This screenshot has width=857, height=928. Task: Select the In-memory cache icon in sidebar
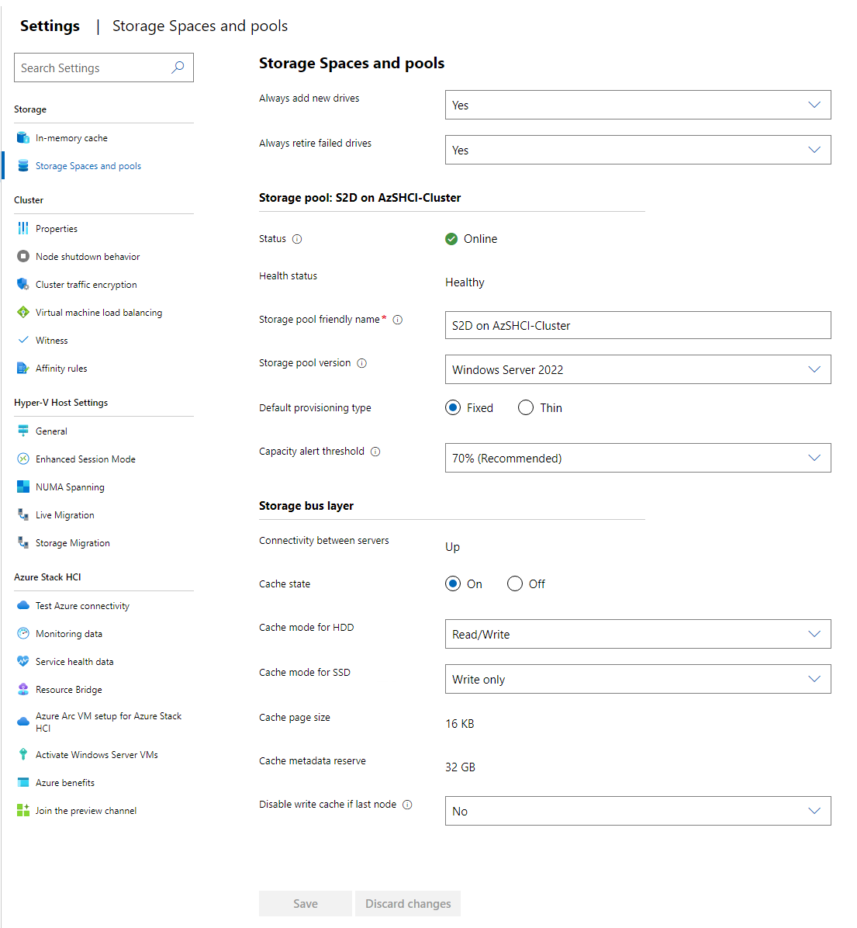point(22,137)
